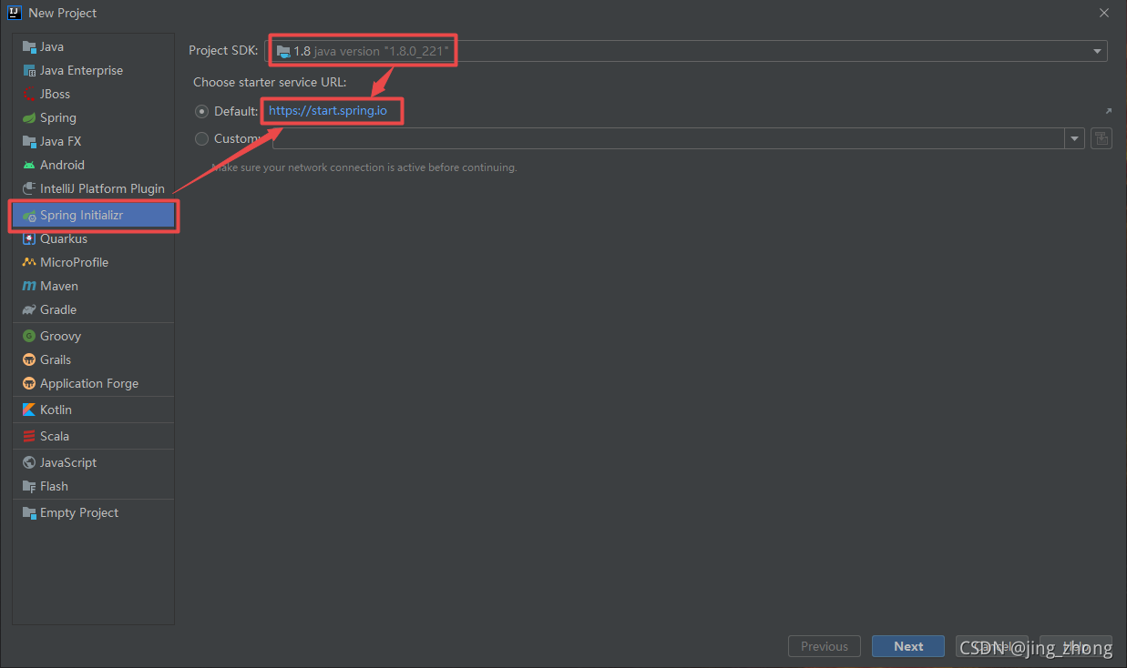Click the IntelliJ logo in title bar
The width and height of the screenshot is (1127, 668).
coord(14,13)
